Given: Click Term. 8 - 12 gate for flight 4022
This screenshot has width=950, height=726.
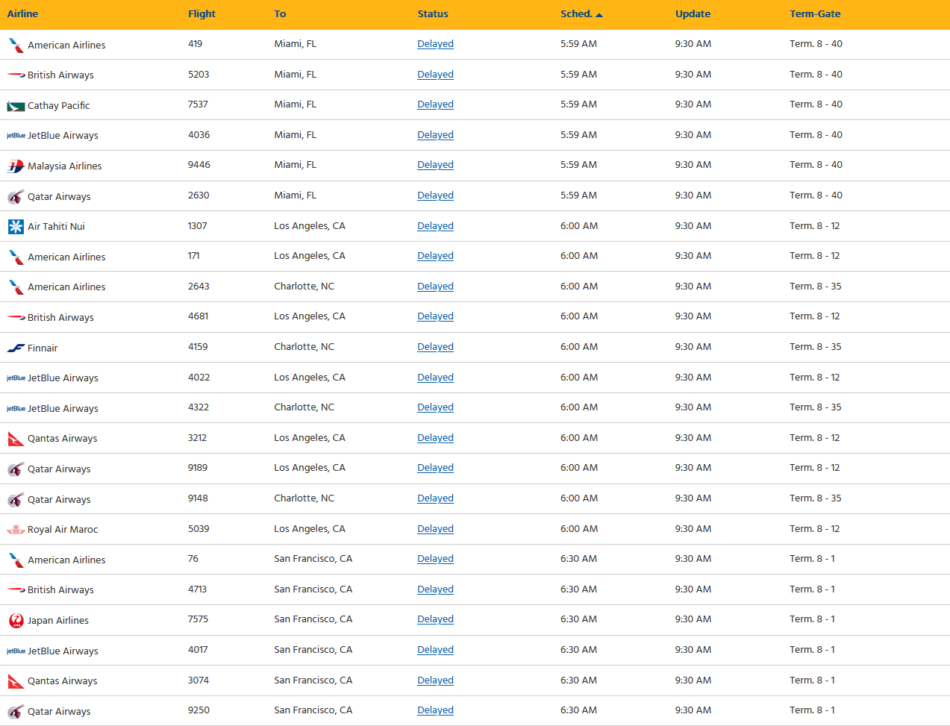Looking at the screenshot, I should pos(815,378).
